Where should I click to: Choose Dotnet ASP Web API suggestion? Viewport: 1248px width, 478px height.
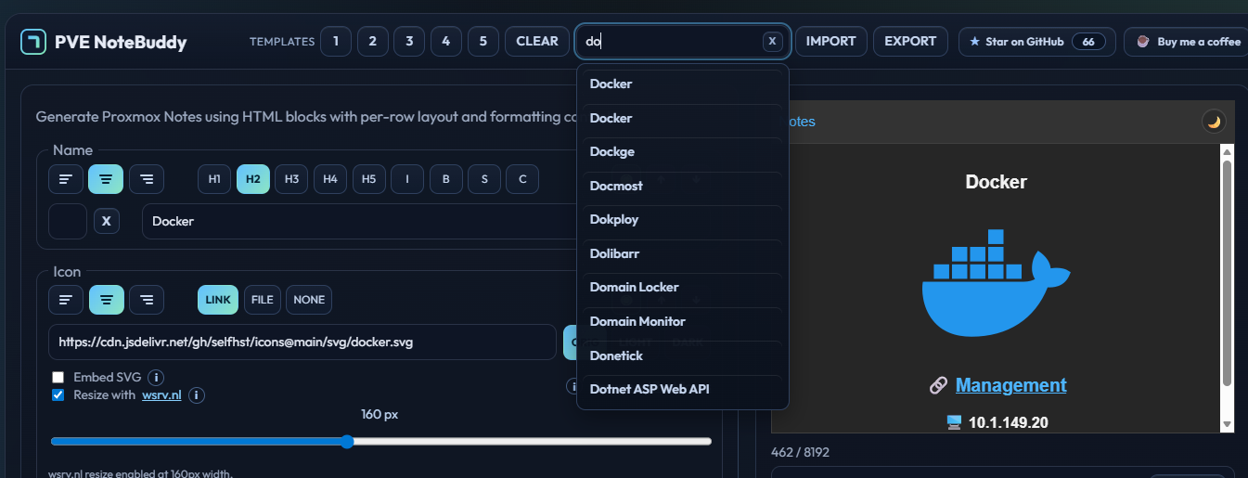pyautogui.click(x=683, y=389)
